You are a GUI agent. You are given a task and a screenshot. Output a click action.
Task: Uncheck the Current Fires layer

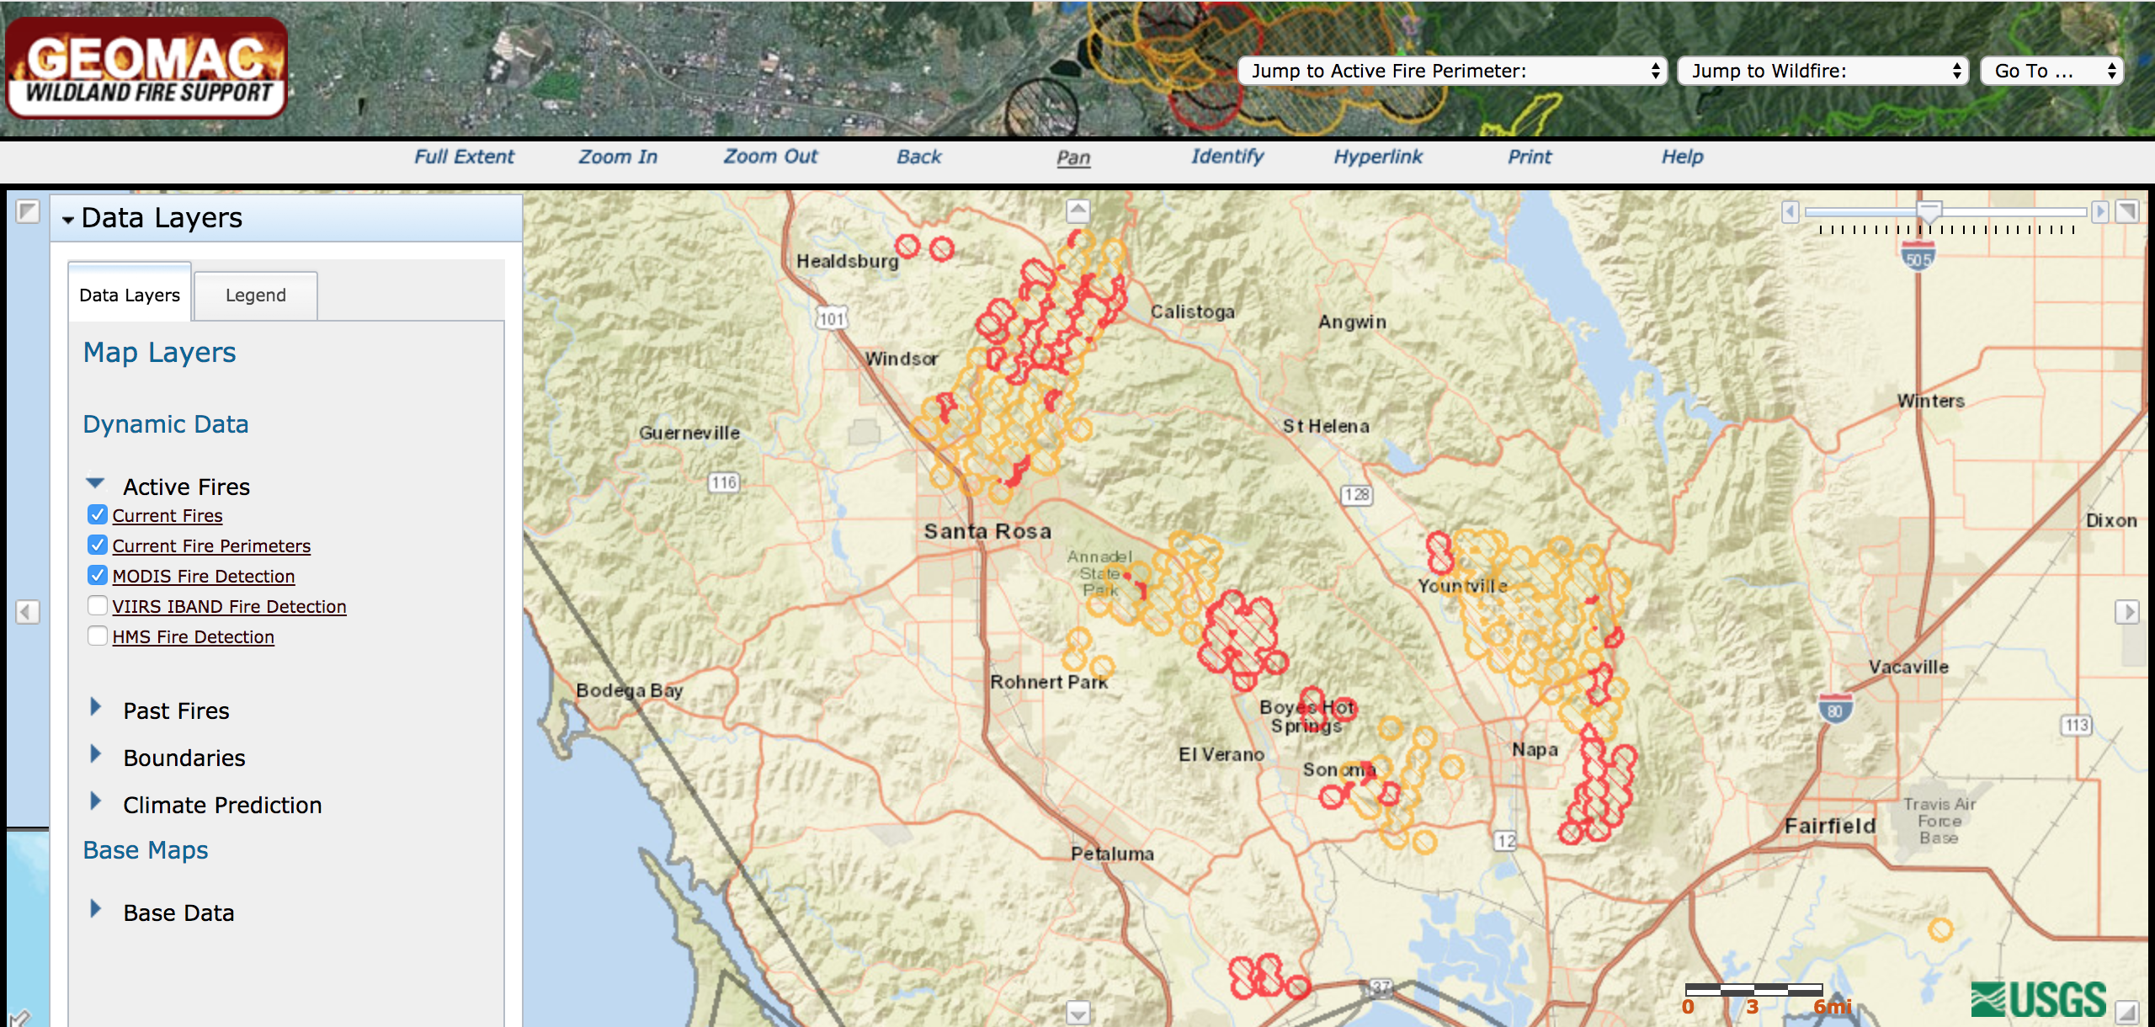coord(98,515)
